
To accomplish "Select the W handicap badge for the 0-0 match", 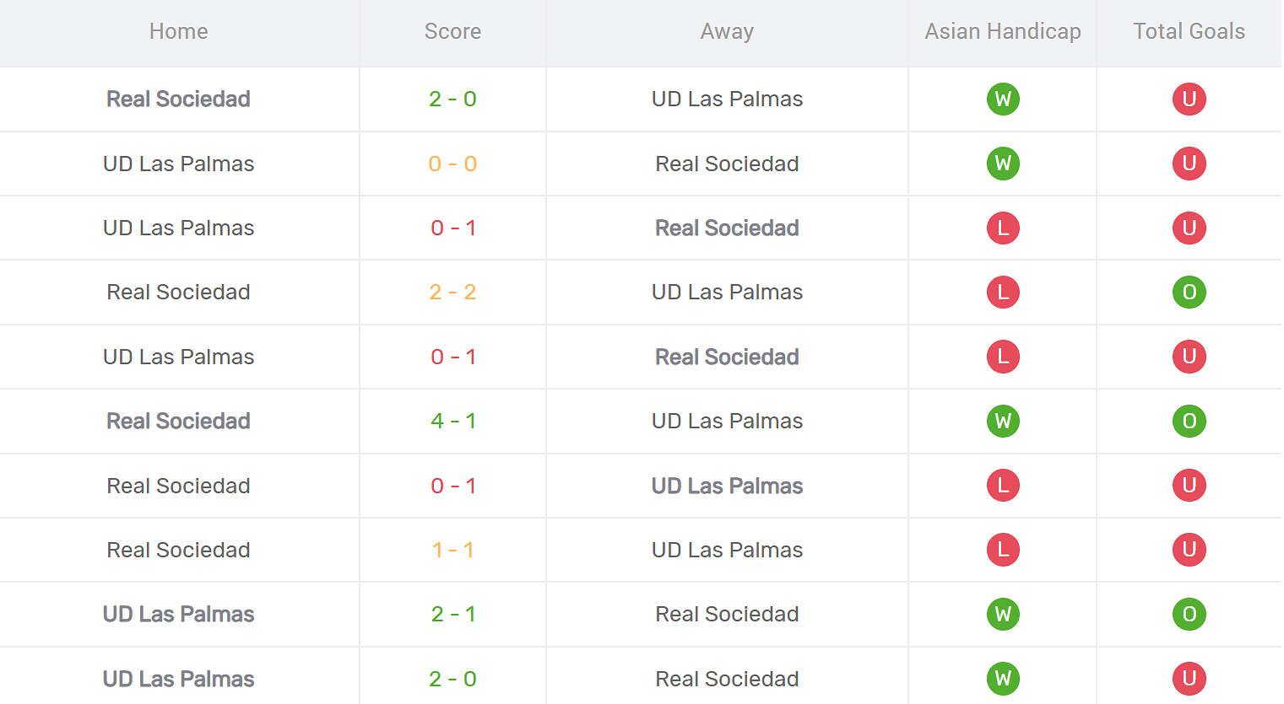I will coord(1003,164).
